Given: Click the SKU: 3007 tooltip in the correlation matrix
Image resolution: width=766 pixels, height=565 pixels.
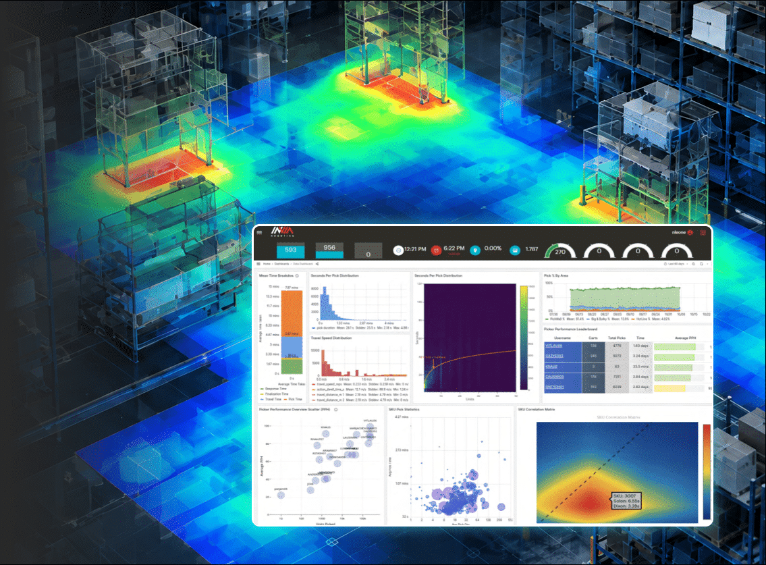Looking at the screenshot, I should [626, 501].
